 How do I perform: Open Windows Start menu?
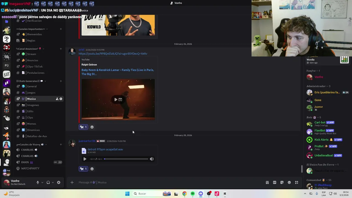pos(127,194)
